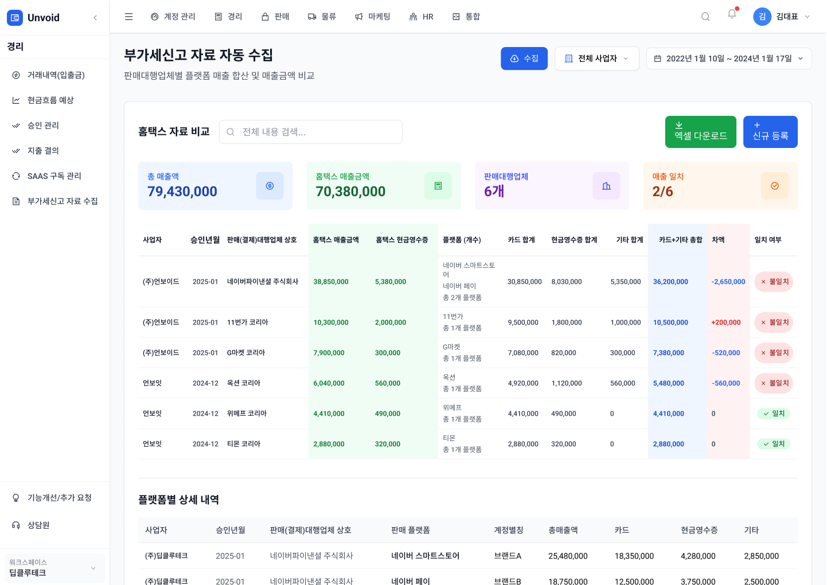Click 불일치 badge in 네이버파이낸셜 row
The image size is (827, 585).
(x=774, y=282)
